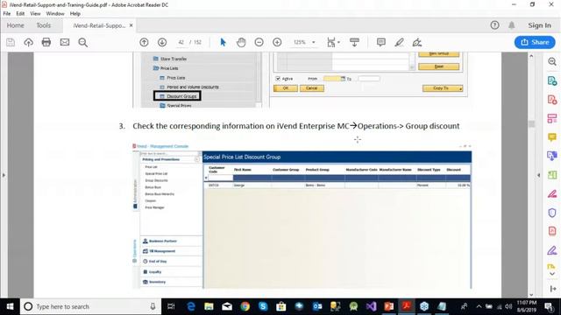This screenshot has width=561, height=315.
Task: Open the blue Combine Files tool in right pane
Action: 552,156
